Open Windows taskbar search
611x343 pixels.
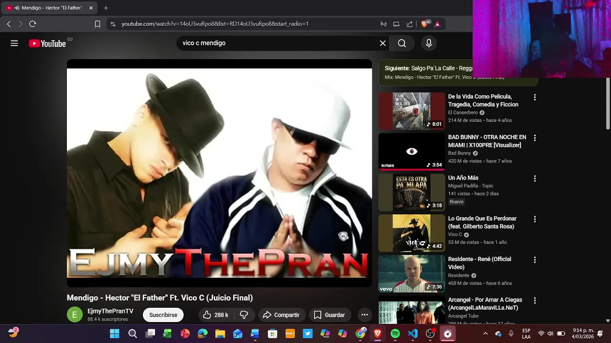[133, 333]
